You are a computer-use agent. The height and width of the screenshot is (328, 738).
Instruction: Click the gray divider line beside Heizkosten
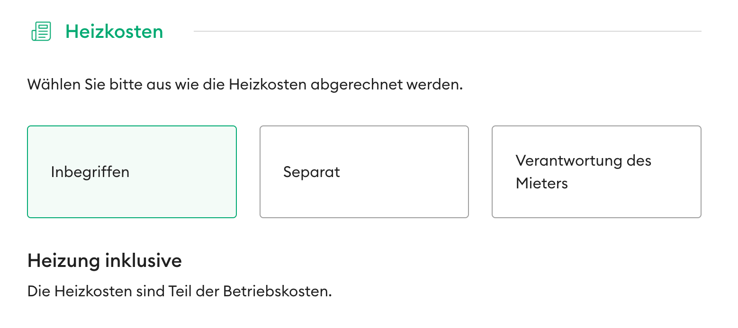447,31
